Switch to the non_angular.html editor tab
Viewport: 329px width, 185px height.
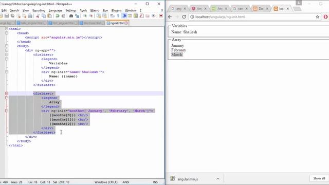click(x=63, y=23)
